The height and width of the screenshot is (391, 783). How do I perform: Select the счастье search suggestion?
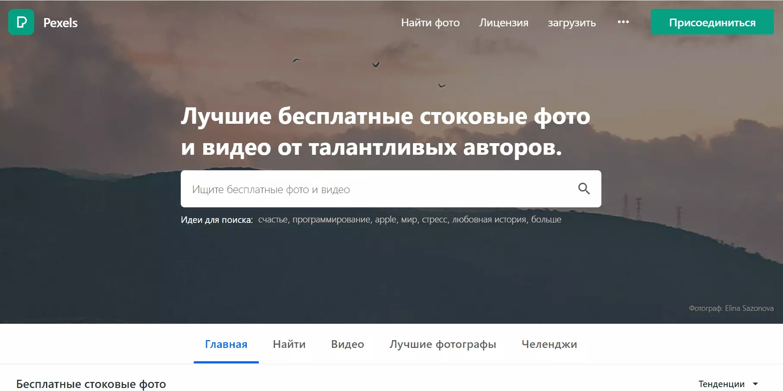coord(273,220)
